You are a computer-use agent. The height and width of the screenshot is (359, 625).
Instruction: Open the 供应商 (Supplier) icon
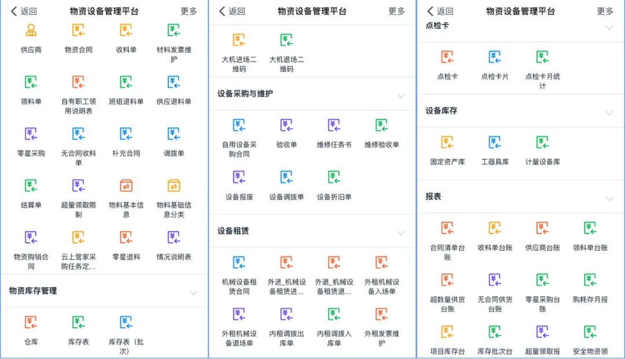tap(32, 35)
